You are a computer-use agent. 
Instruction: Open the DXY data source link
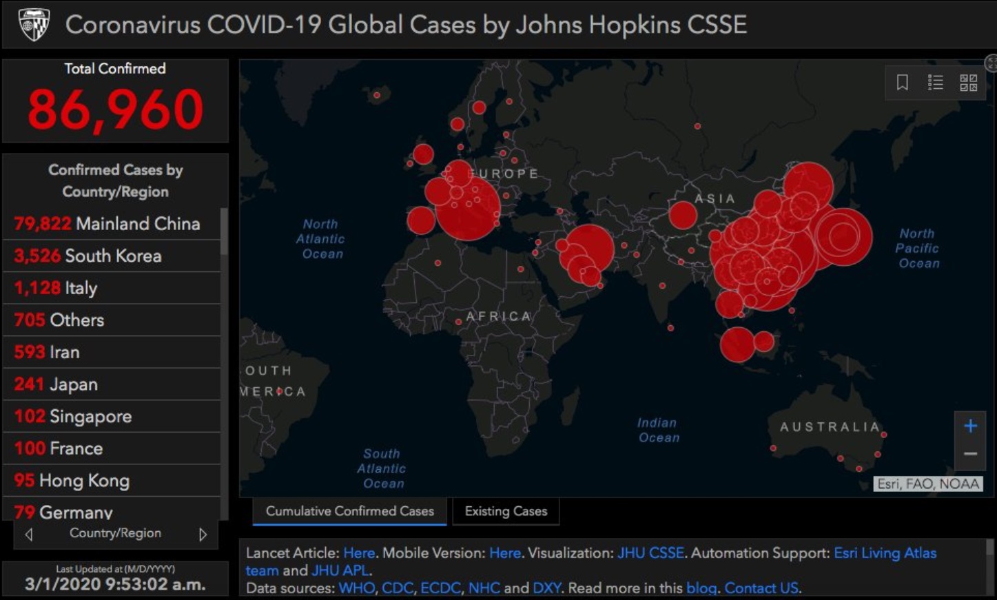[x=546, y=588]
